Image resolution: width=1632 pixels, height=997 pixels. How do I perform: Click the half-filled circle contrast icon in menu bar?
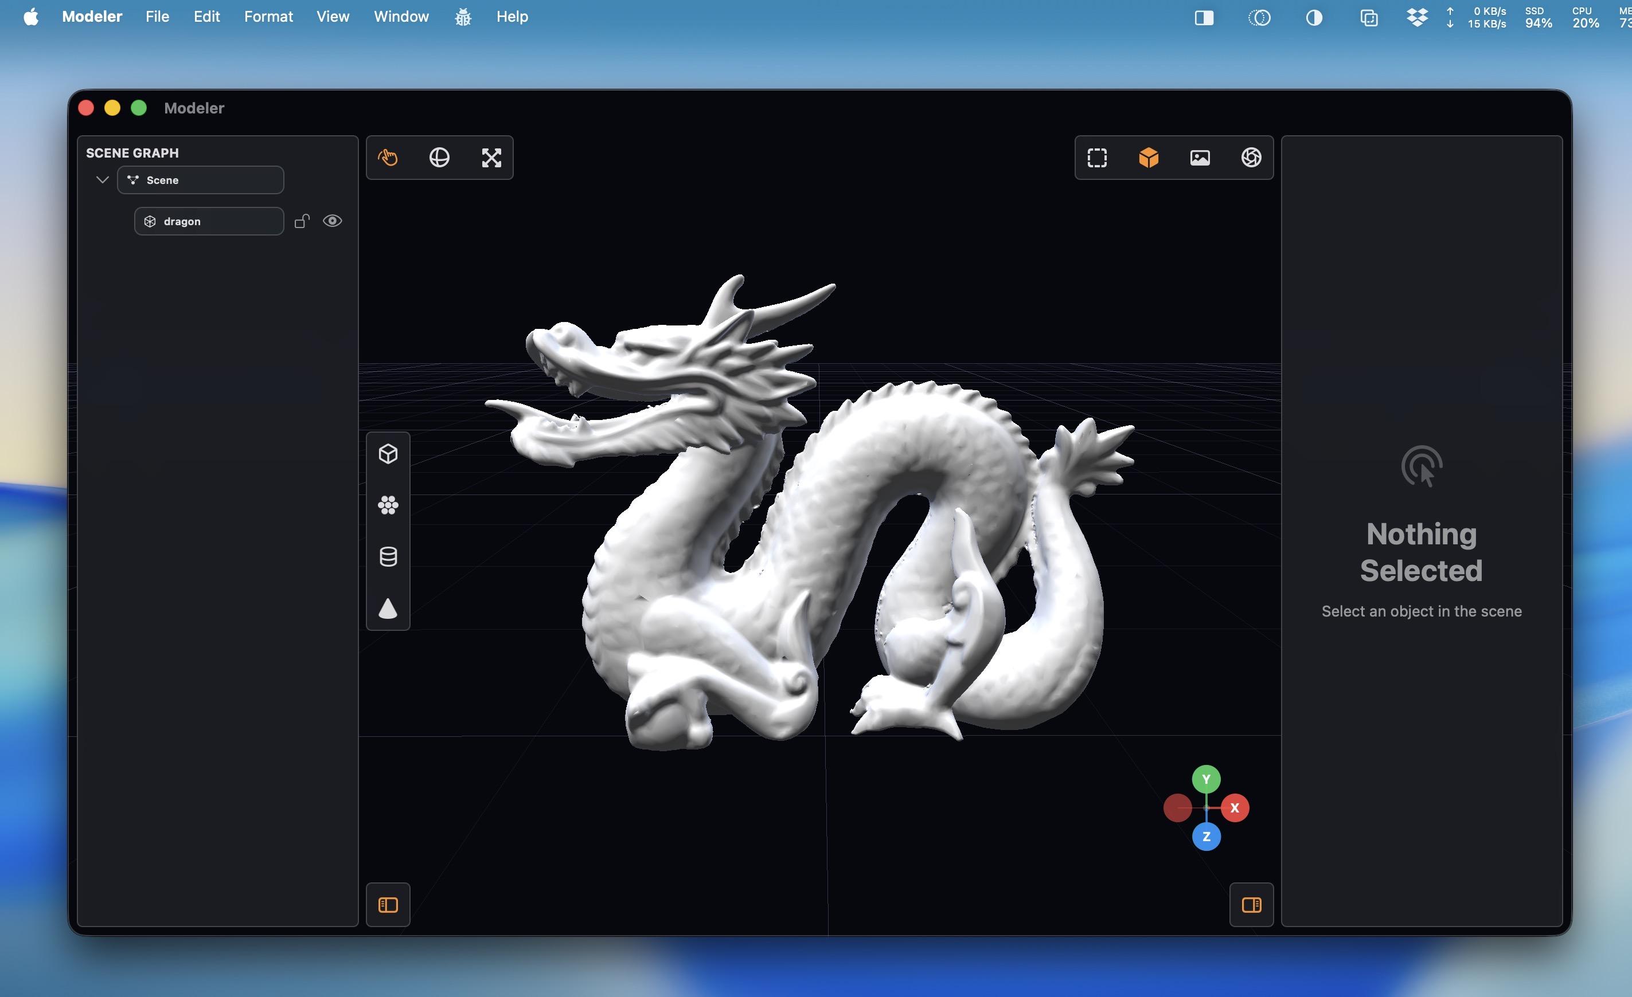1314,17
